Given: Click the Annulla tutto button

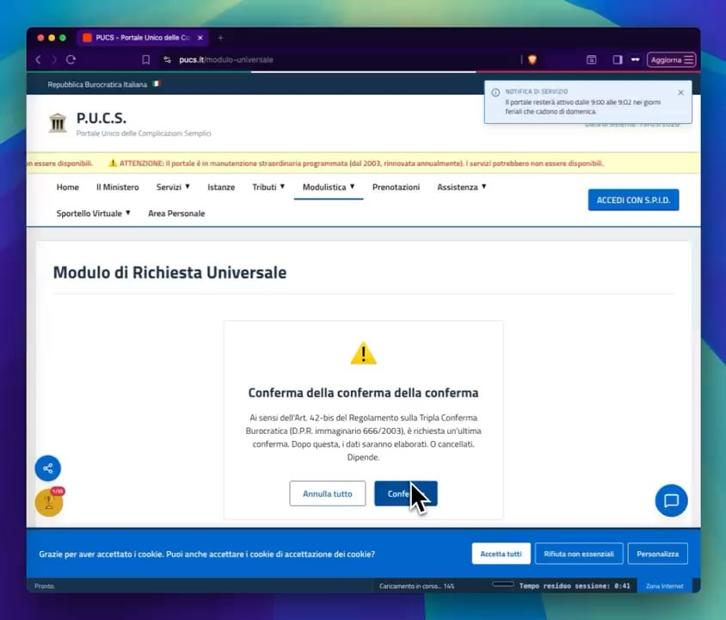Looking at the screenshot, I should pyautogui.click(x=328, y=493).
